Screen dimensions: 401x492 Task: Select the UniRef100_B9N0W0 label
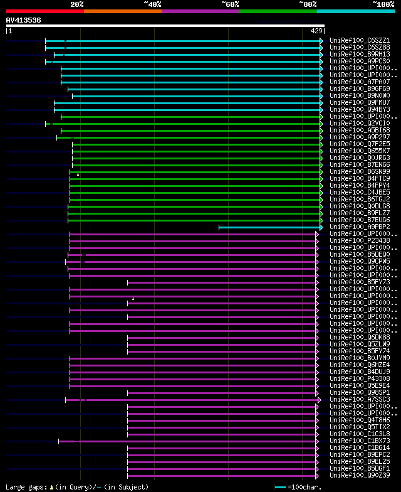coord(360,95)
